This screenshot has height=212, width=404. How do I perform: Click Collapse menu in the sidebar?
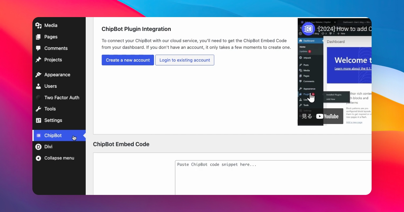click(59, 158)
